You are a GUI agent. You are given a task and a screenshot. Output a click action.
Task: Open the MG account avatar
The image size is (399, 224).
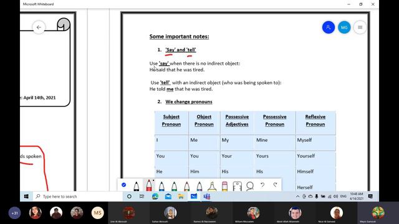point(344,27)
